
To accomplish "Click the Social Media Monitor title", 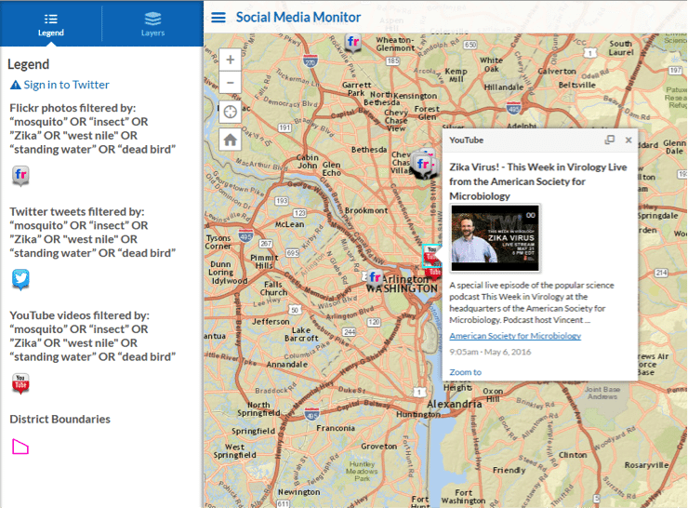I will point(298,17).
